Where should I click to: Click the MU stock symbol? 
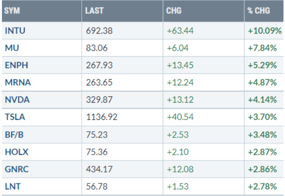click(10, 47)
